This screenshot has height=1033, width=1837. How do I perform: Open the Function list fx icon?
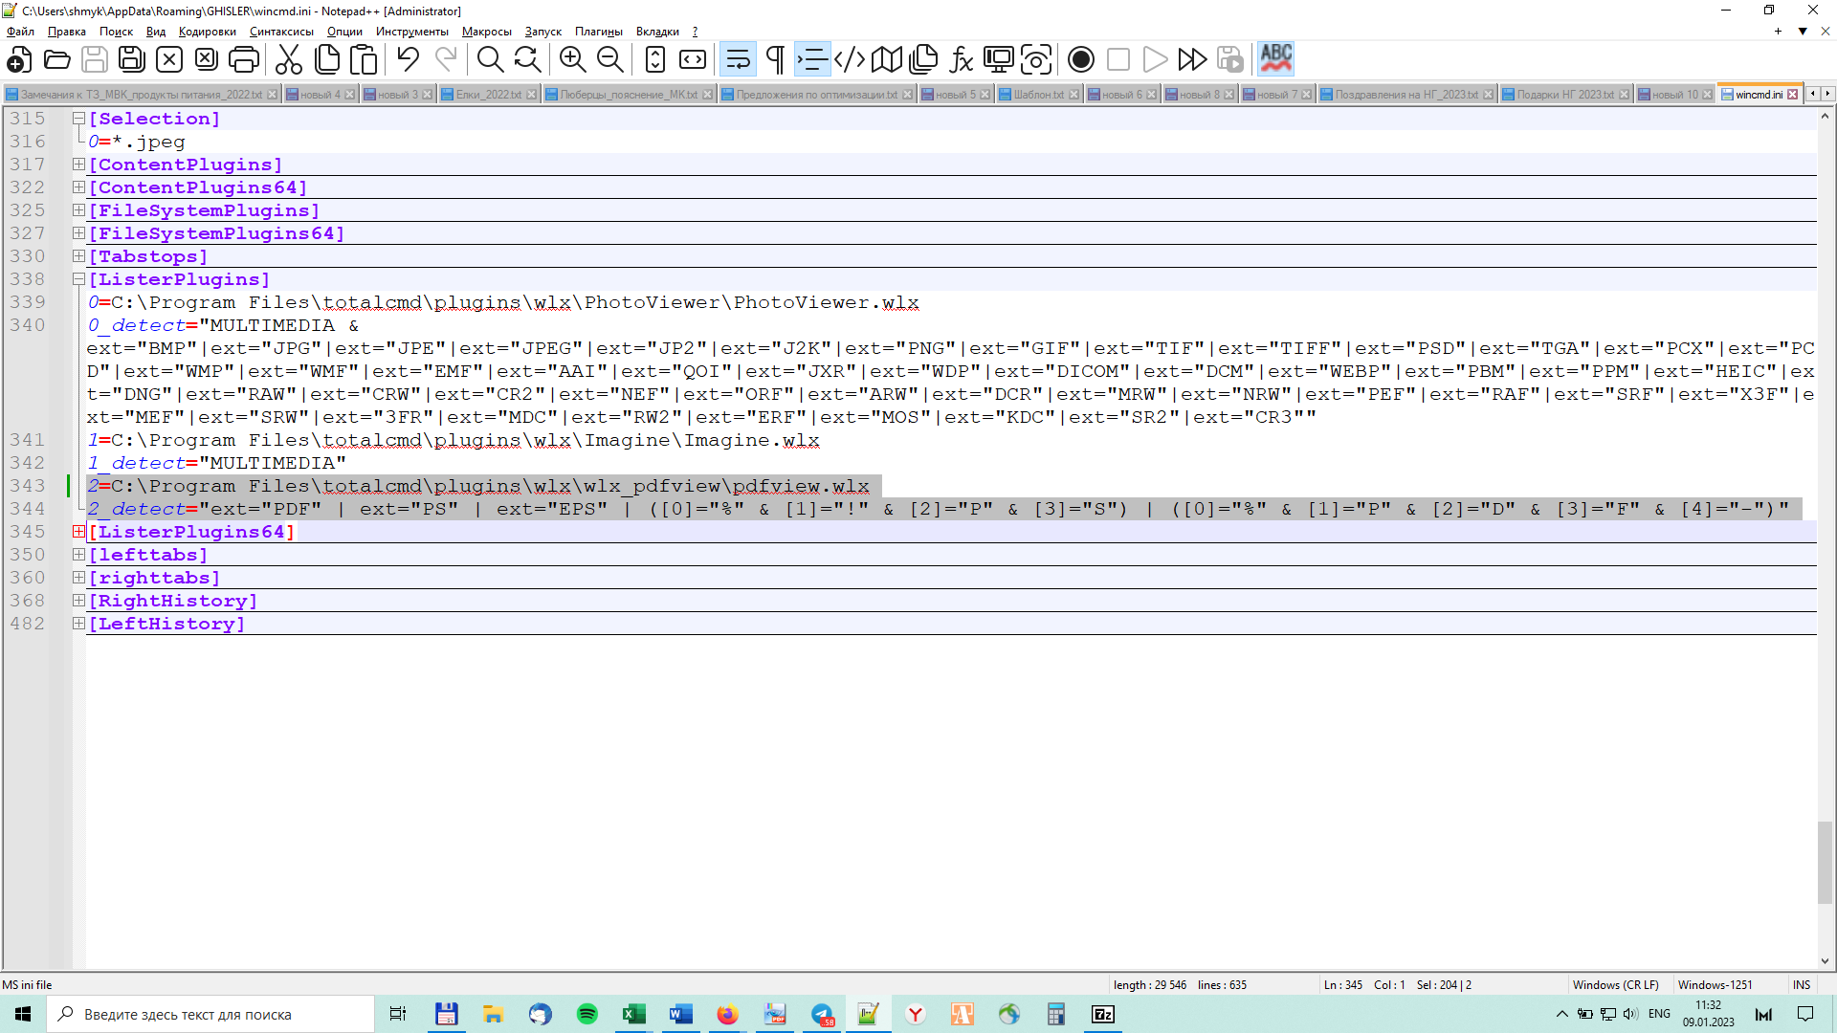961,59
